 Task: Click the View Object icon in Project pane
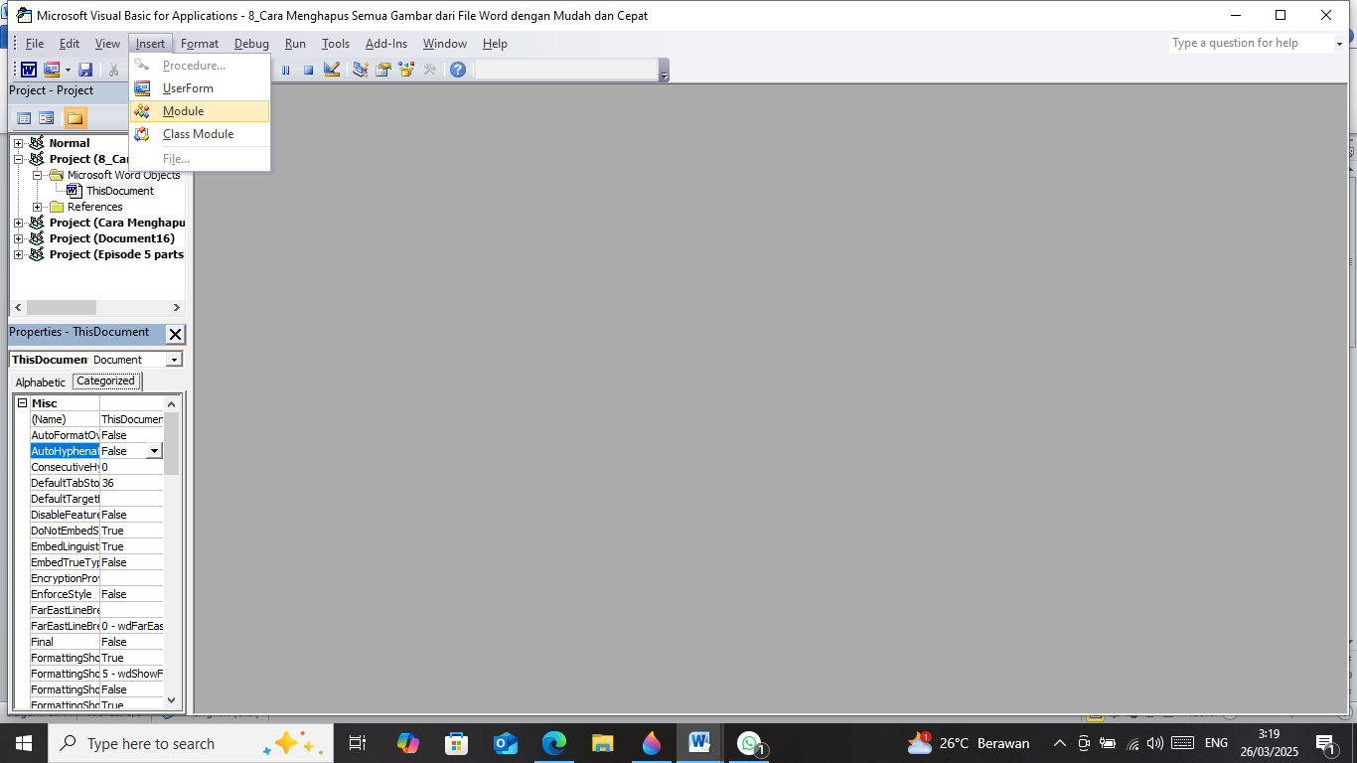point(47,118)
